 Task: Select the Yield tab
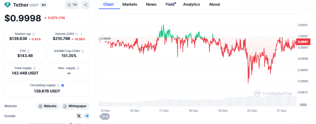170,4
